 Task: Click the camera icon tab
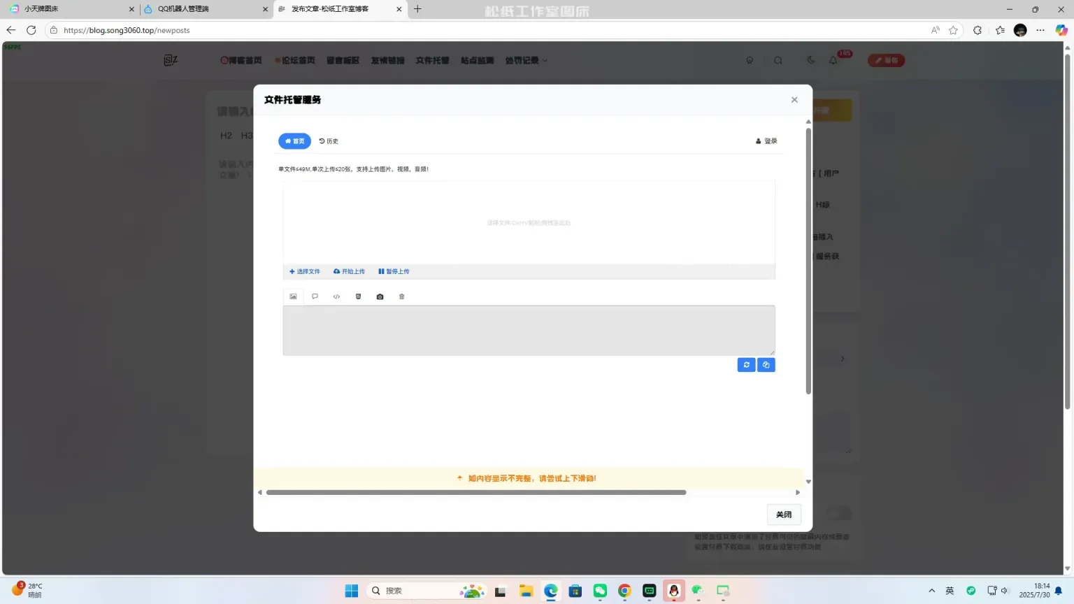pyautogui.click(x=380, y=296)
